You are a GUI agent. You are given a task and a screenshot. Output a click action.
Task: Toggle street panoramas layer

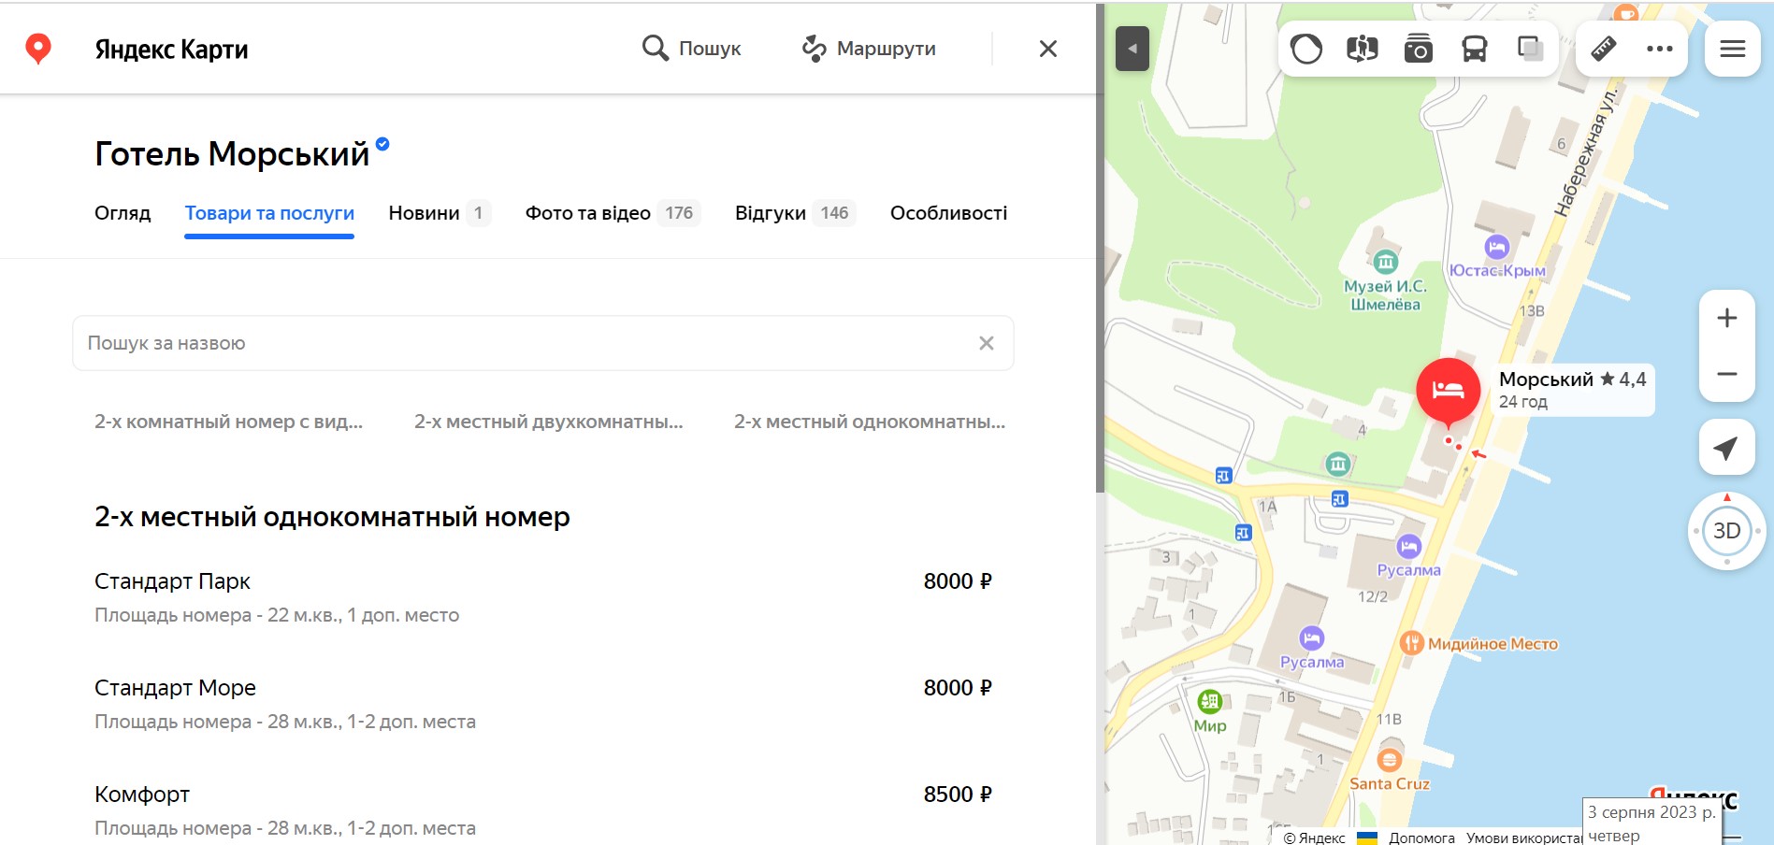[1362, 49]
